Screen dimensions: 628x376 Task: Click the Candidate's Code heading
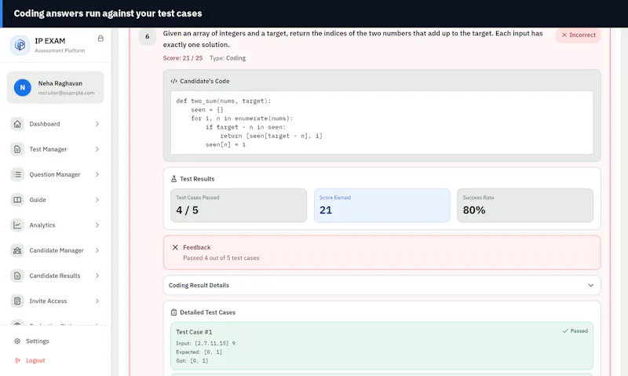205,81
